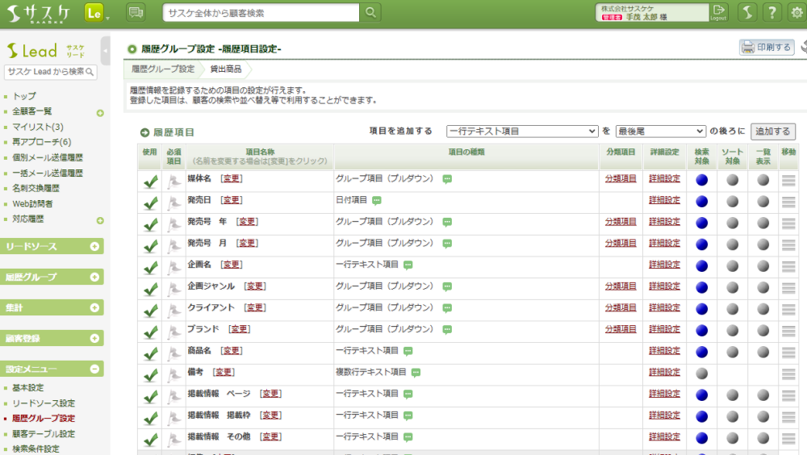Viewport: 807px width, 455px height.
Task: Open the settings gear icon
Action: coord(797,13)
